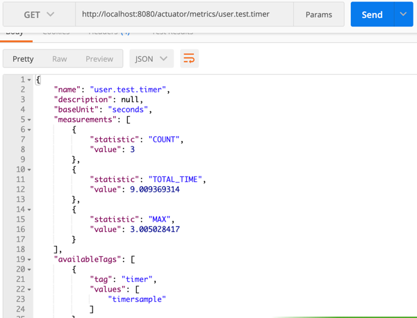
Task: Collapse tag object at line 20
Action: coord(29,269)
